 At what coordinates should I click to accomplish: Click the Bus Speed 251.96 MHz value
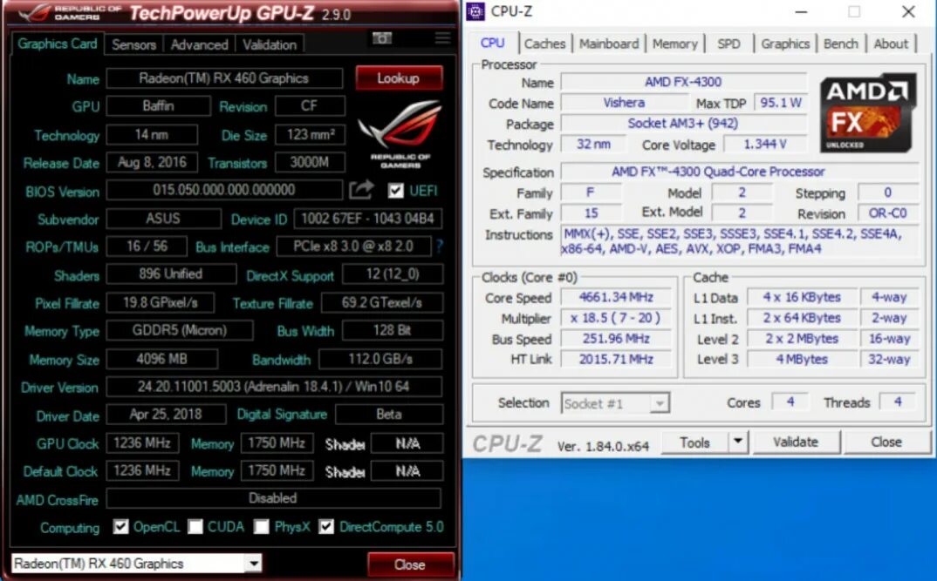point(615,339)
